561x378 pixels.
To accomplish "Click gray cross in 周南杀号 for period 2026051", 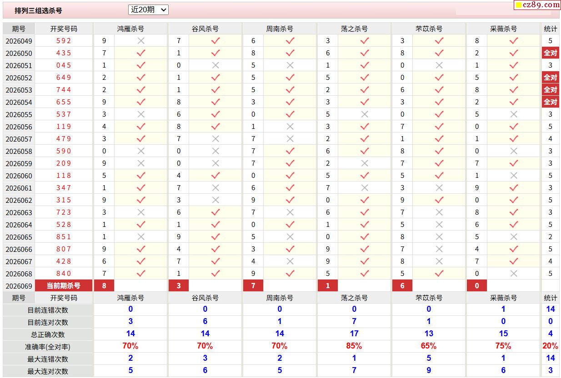I will (290, 65).
